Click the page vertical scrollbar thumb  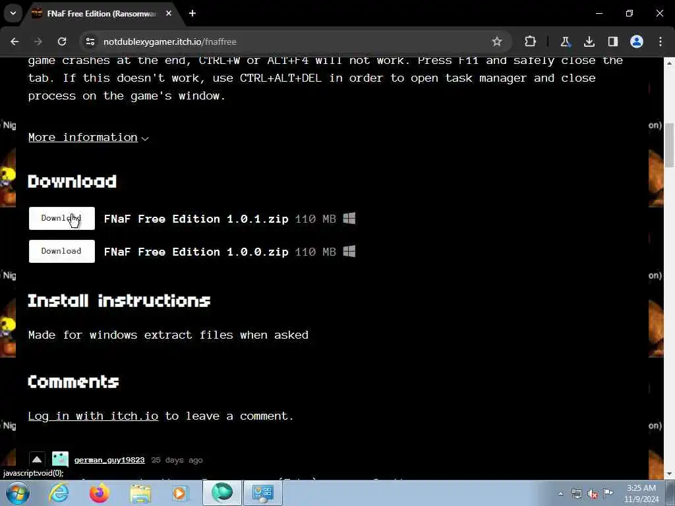pyautogui.click(x=670, y=145)
